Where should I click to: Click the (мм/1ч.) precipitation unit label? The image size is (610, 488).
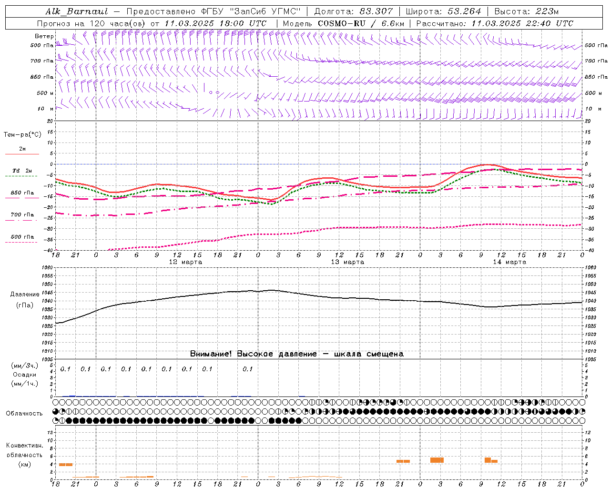coord(25,384)
